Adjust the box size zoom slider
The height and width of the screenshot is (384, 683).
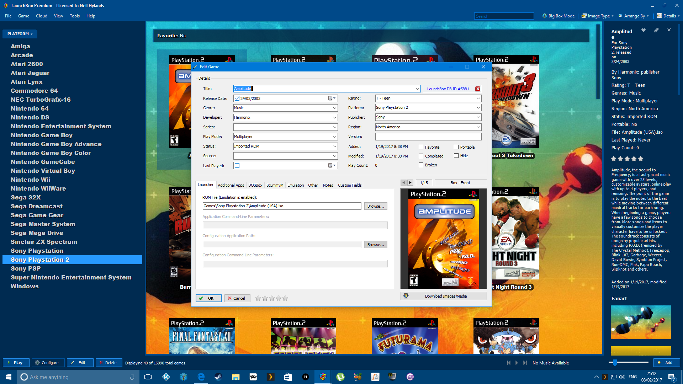(x=615, y=363)
